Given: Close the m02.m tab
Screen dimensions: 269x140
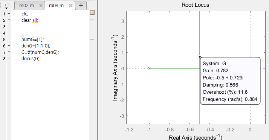Looking at the screenshot, I should tap(41, 6).
